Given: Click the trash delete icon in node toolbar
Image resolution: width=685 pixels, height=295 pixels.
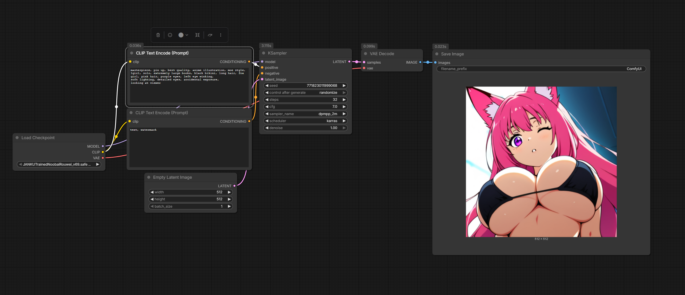Looking at the screenshot, I should pyautogui.click(x=158, y=35).
